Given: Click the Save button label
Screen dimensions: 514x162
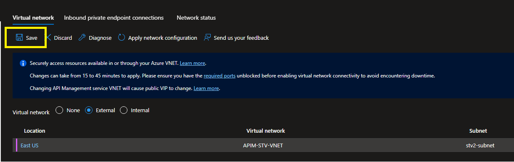Looking at the screenshot, I should tap(32, 38).
